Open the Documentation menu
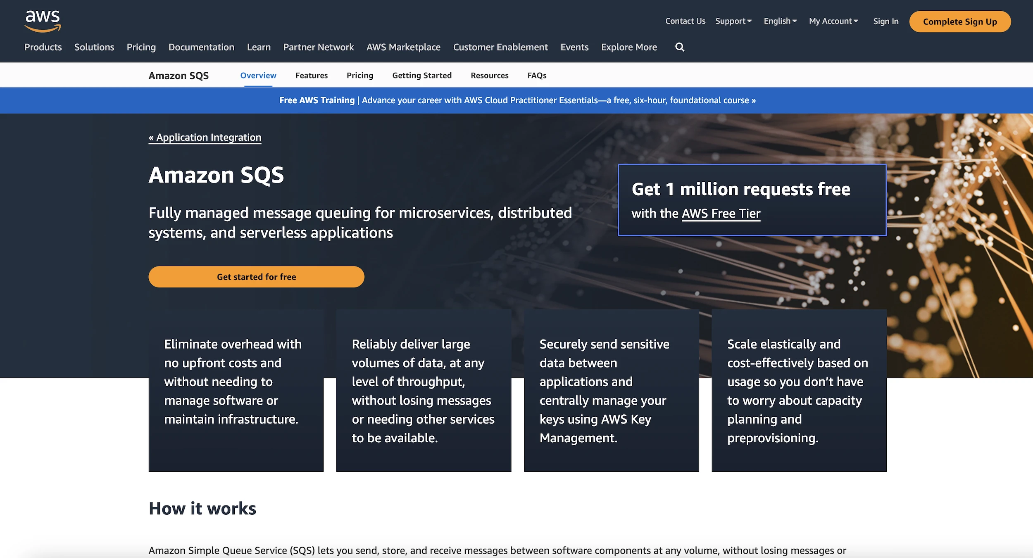This screenshot has height=558, width=1033. (201, 47)
